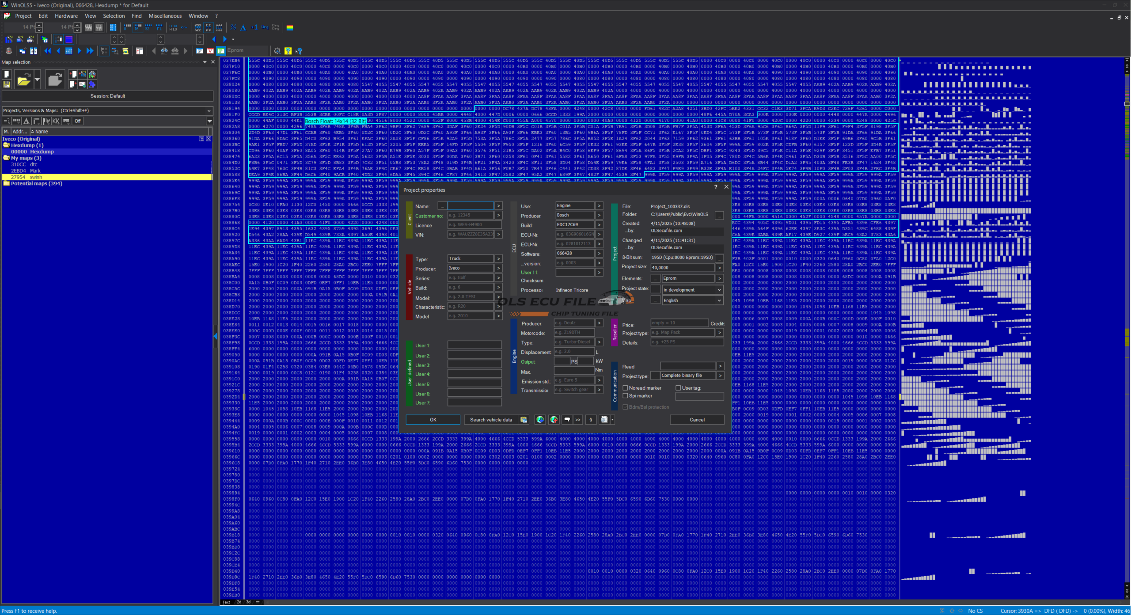Image resolution: width=1131 pixels, height=615 pixels.
Task: Tick the Spi marker checkbox
Action: (625, 396)
